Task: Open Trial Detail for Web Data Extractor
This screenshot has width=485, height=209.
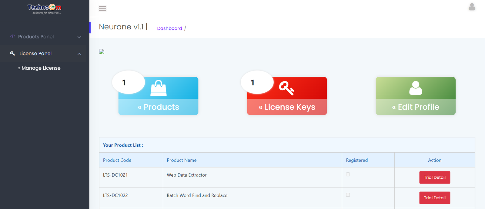Action: tap(435, 177)
